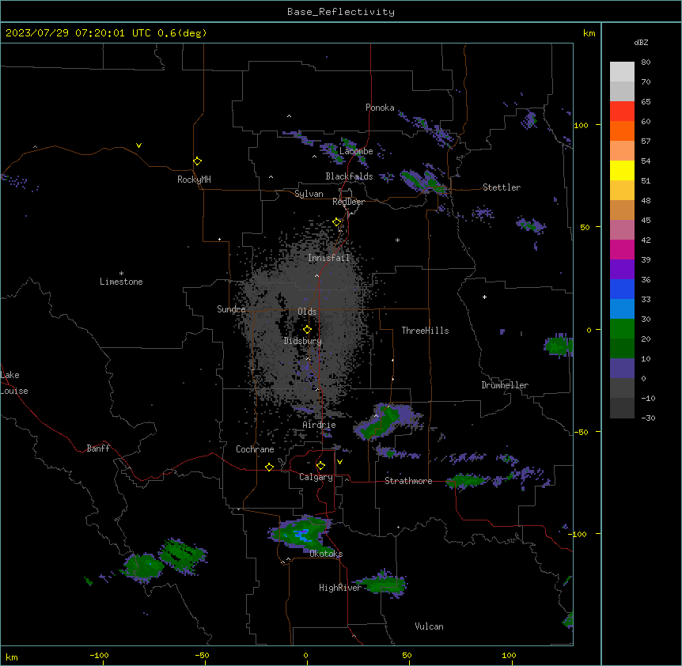682x666 pixels.
Task: Click the yellow marker near RockyMH
Action: (x=197, y=161)
